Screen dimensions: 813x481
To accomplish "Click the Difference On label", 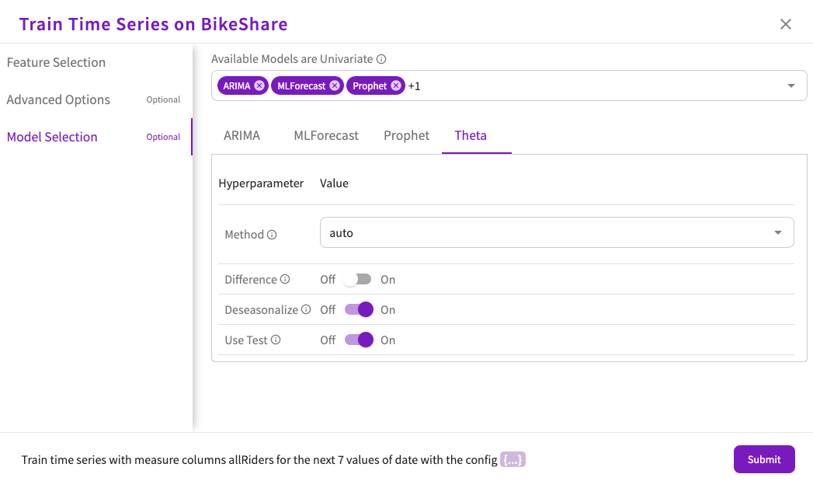I will click(387, 280).
